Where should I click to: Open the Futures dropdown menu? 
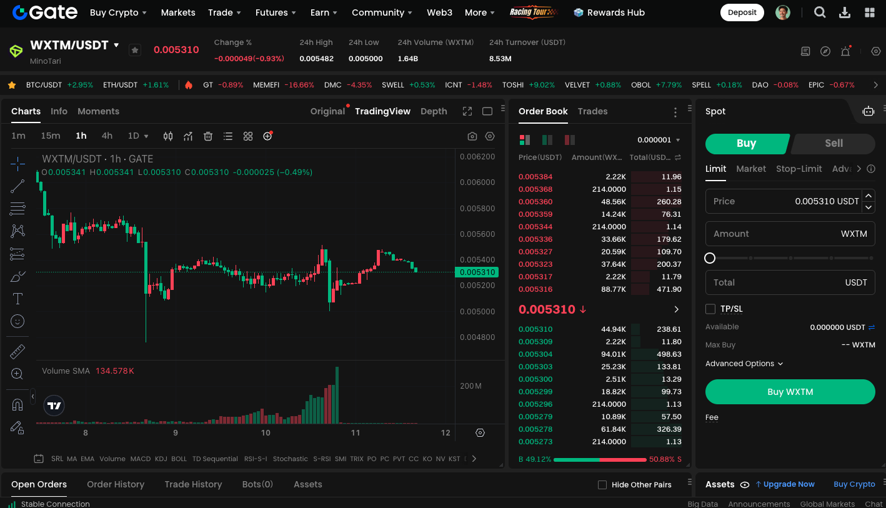[276, 12]
